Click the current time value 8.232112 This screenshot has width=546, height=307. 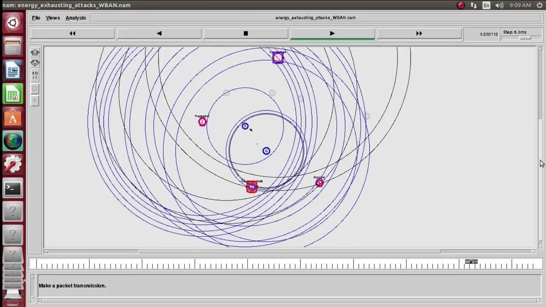click(489, 34)
